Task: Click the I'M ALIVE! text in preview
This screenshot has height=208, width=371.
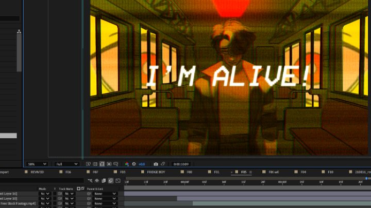Action: coord(227,77)
